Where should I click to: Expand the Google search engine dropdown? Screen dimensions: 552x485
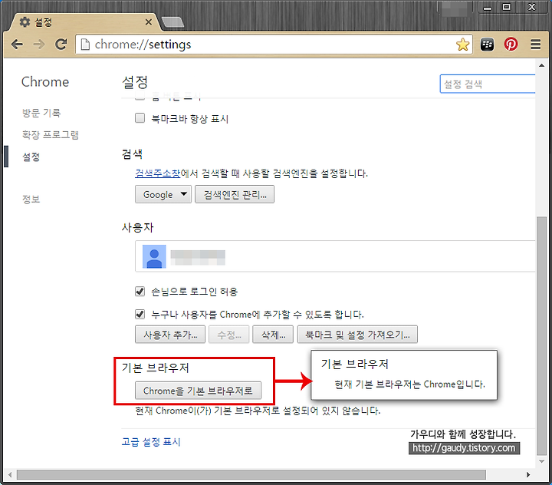click(x=163, y=195)
